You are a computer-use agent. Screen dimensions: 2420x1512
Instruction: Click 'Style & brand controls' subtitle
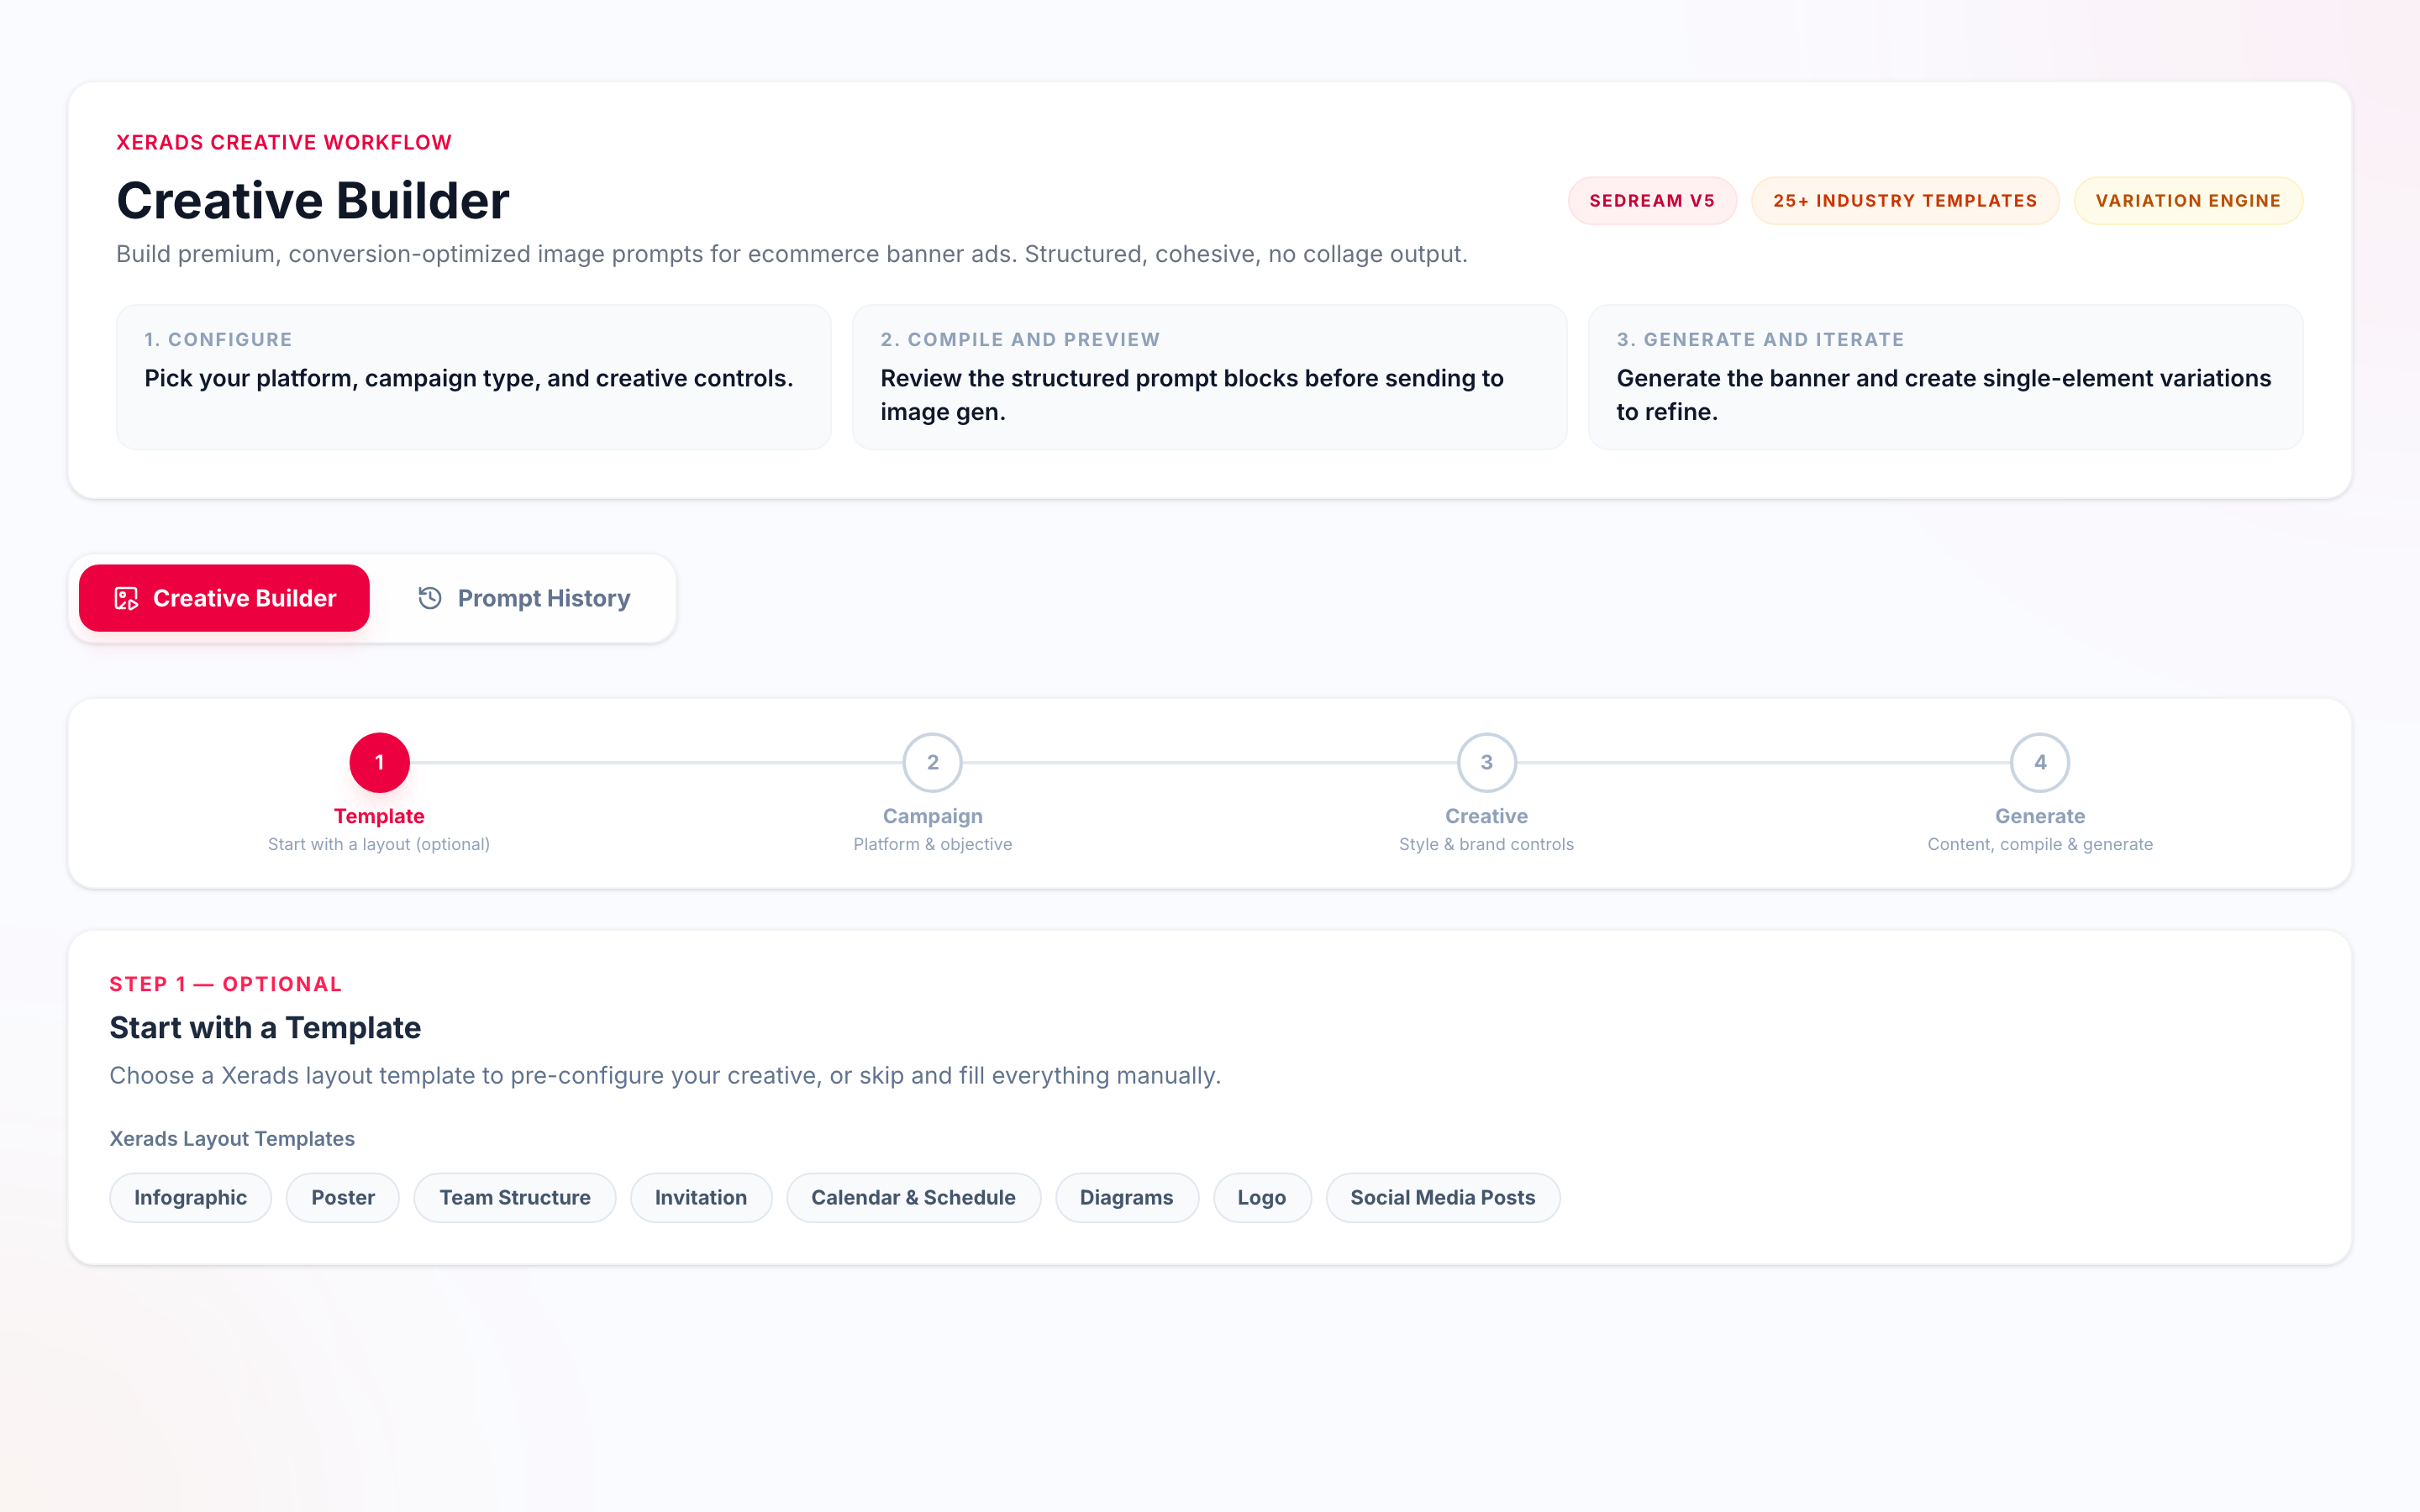tap(1486, 844)
